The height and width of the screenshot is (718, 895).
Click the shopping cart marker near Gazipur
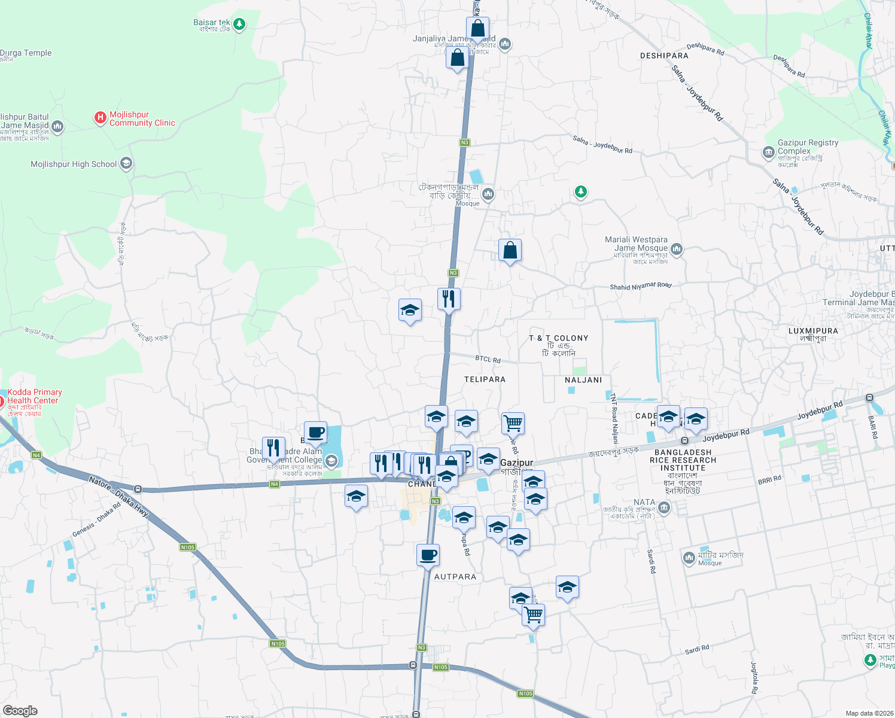pos(513,422)
